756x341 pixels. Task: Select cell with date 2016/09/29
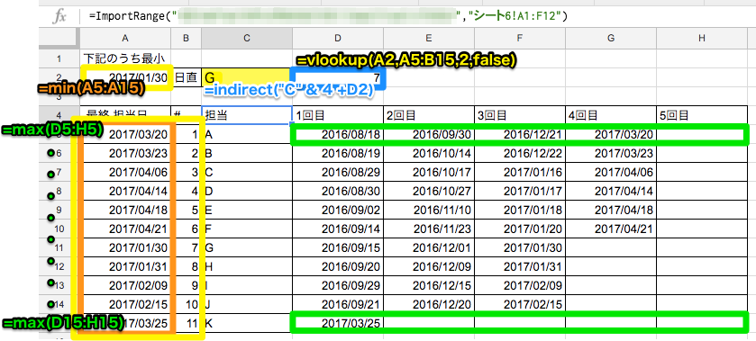point(338,285)
